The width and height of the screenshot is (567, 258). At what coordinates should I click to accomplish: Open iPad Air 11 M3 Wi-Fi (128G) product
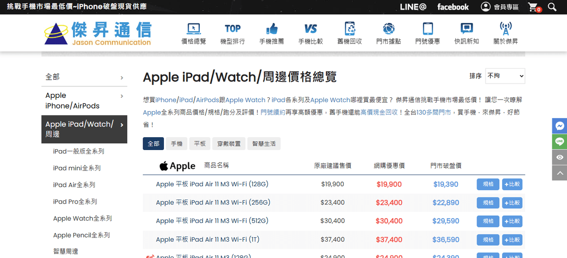pos(212,184)
